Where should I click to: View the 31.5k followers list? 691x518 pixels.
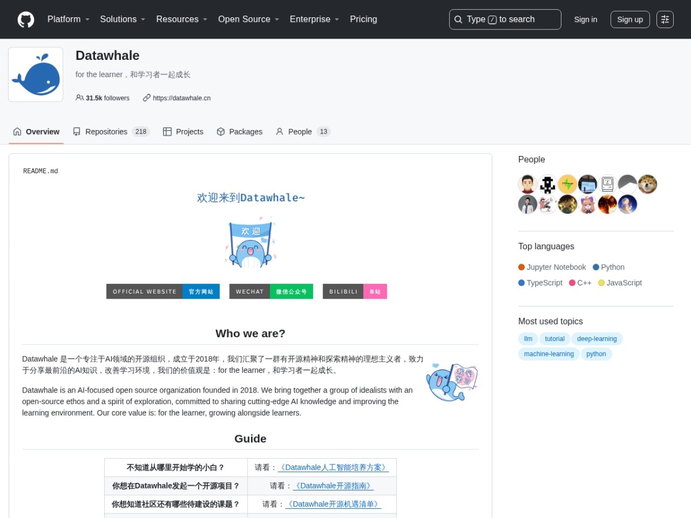tap(102, 98)
